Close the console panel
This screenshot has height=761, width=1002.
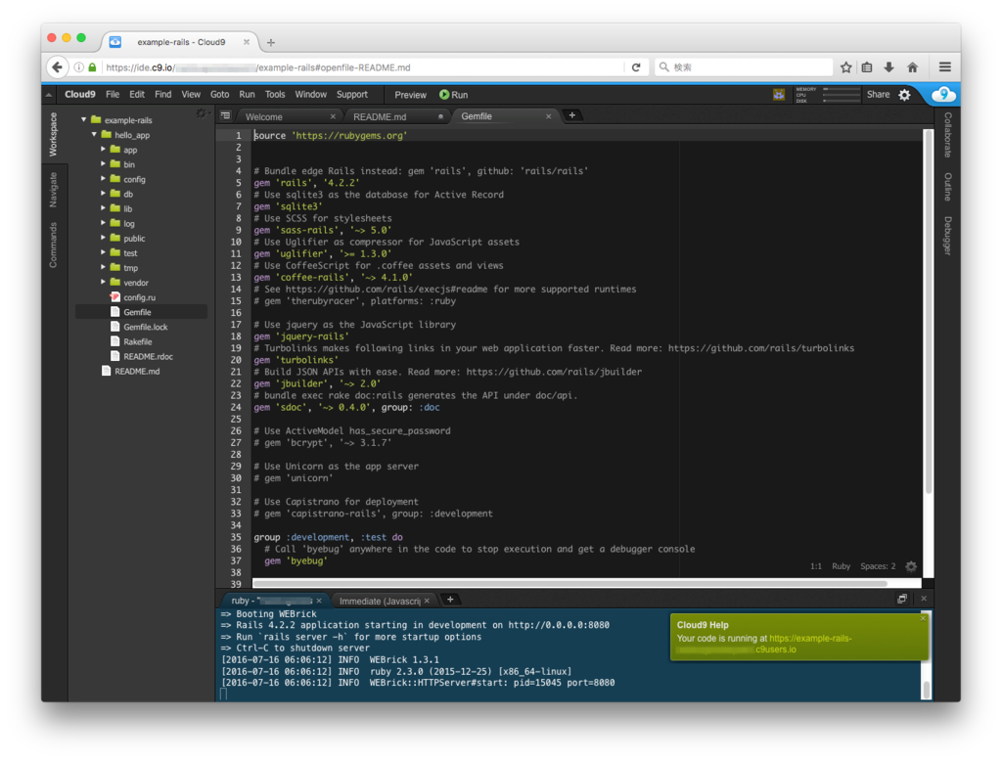[924, 599]
